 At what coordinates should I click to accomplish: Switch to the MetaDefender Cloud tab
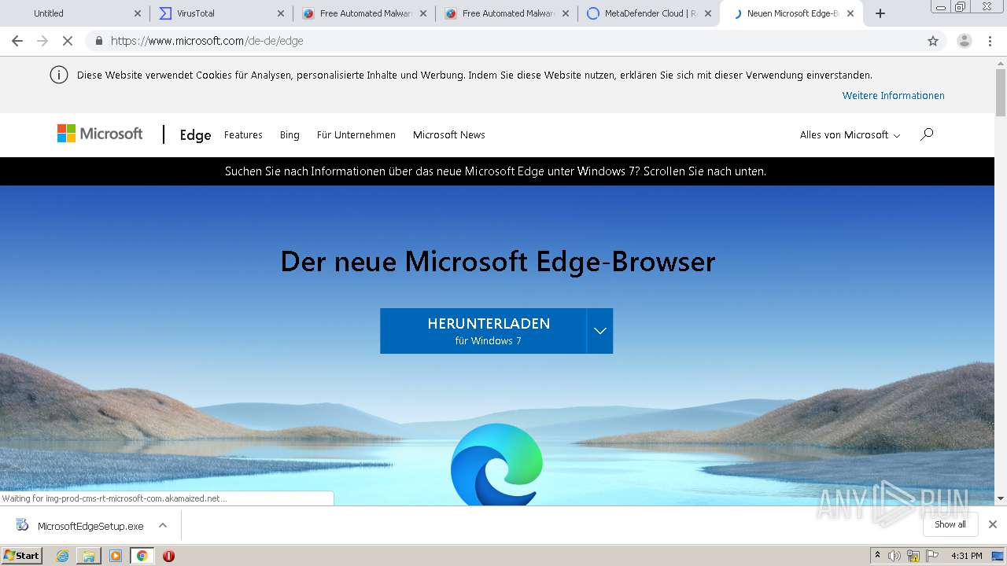650,13
